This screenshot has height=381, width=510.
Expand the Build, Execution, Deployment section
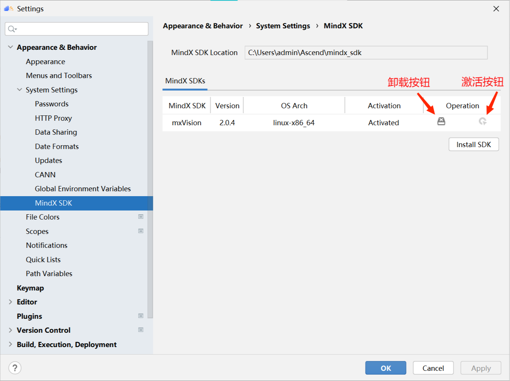coord(11,344)
